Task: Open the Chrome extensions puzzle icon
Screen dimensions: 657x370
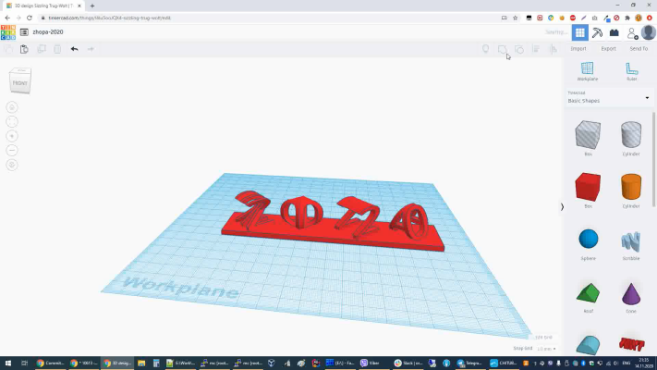Action: [x=627, y=18]
